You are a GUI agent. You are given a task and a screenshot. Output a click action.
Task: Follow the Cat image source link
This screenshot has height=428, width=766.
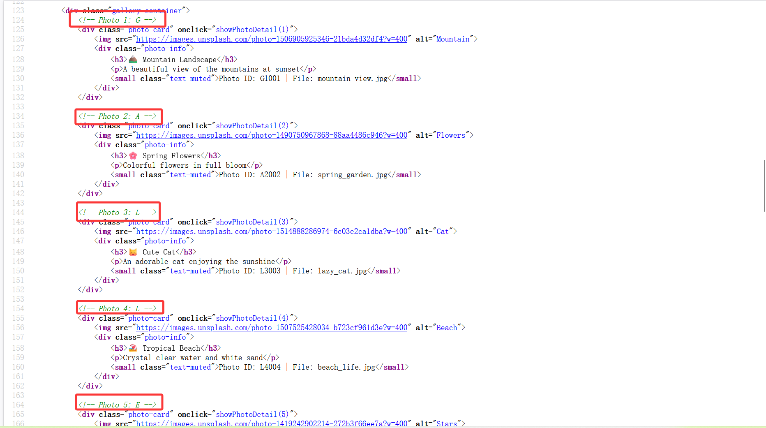pos(271,231)
